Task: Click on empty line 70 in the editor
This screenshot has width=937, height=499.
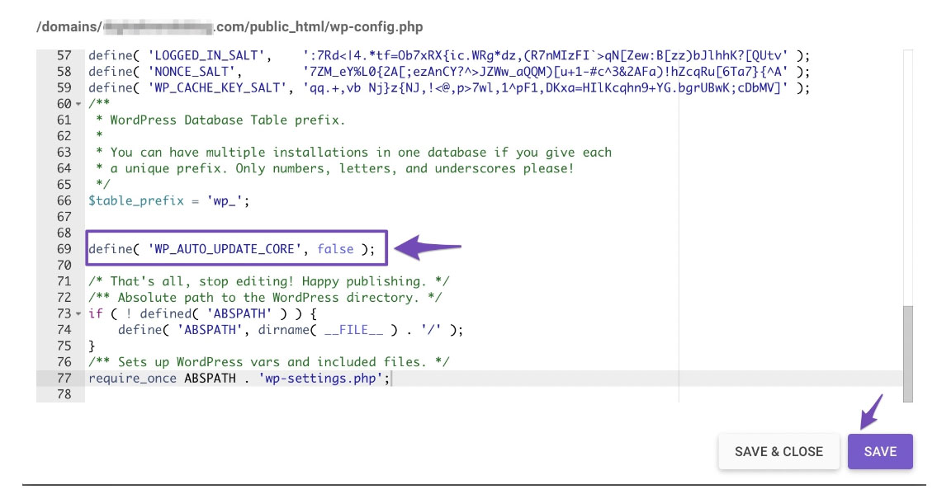Action: (x=248, y=266)
